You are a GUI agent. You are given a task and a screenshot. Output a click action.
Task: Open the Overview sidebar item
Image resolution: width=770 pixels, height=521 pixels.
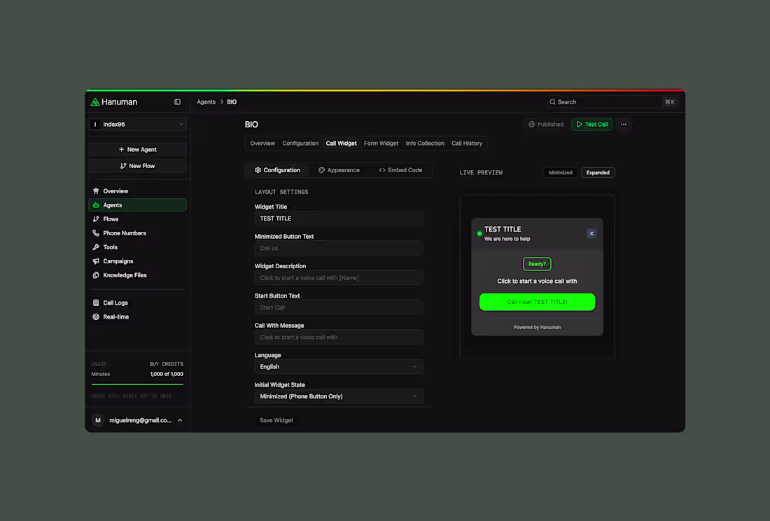pos(137,191)
